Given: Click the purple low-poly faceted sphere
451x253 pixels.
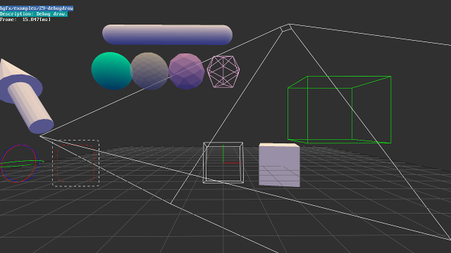Looking at the screenshot, I should coord(187,72).
